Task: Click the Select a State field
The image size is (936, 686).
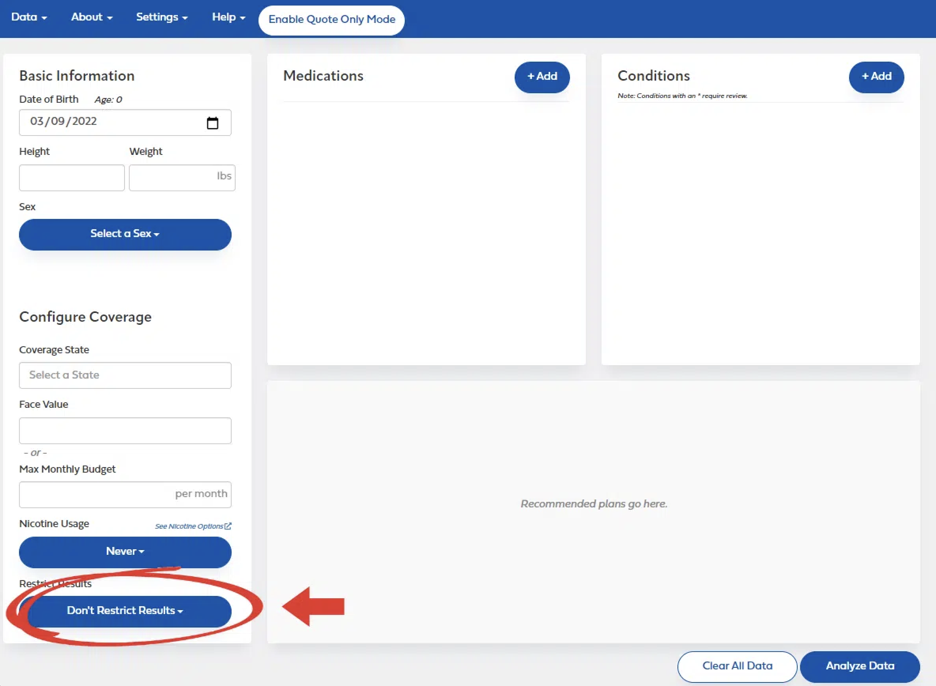Action: [x=125, y=375]
